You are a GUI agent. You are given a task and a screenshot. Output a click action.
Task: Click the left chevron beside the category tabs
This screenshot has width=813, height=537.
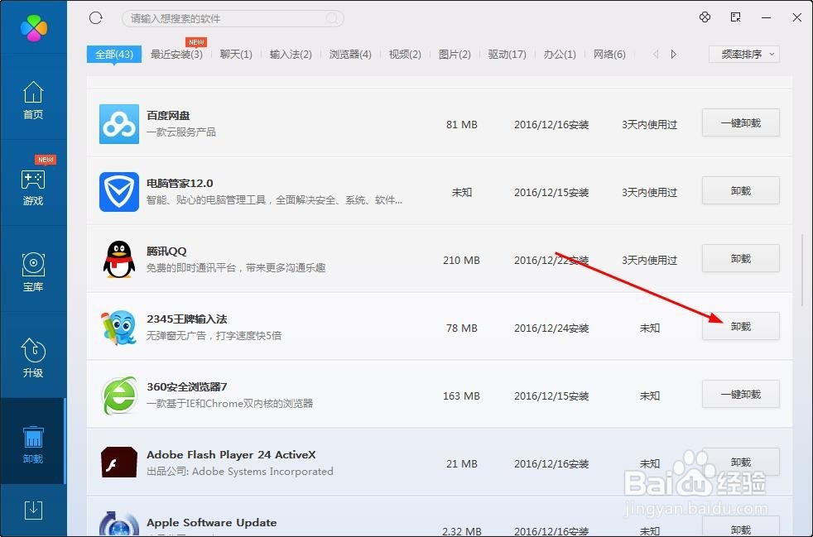click(655, 53)
